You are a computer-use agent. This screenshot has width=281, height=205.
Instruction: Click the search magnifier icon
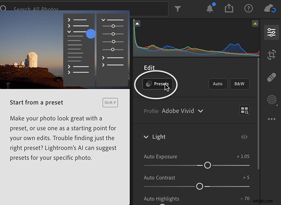click(x=3, y=8)
